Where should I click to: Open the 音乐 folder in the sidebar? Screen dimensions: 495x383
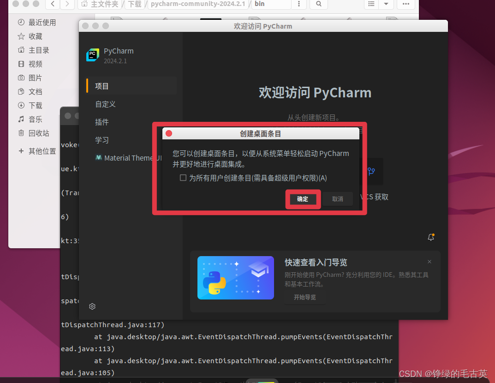point(30,120)
